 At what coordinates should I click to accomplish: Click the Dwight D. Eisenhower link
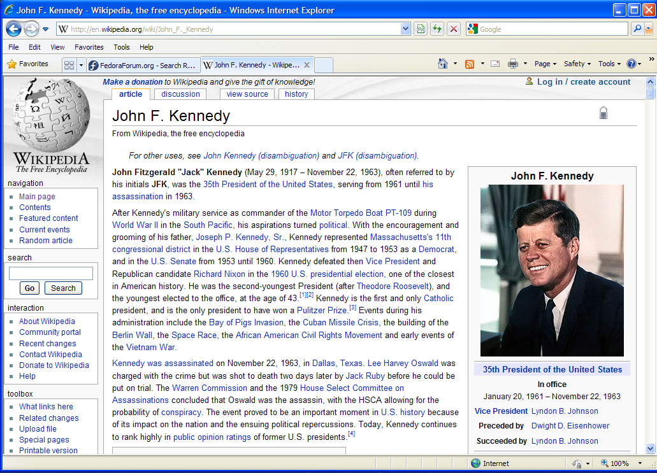tap(570, 426)
